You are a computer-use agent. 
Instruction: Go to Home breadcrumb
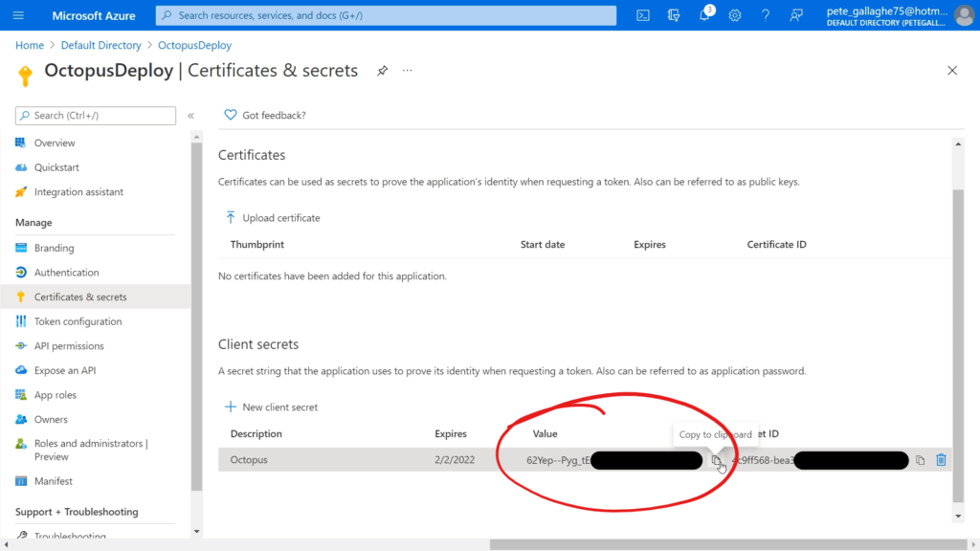click(x=30, y=45)
